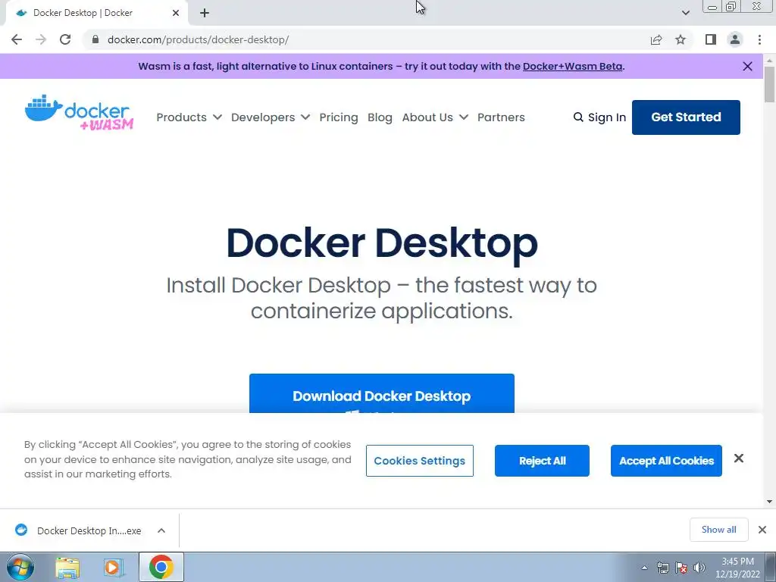The image size is (776, 582).
Task: Show hidden tray icons arrow
Action: (644, 568)
